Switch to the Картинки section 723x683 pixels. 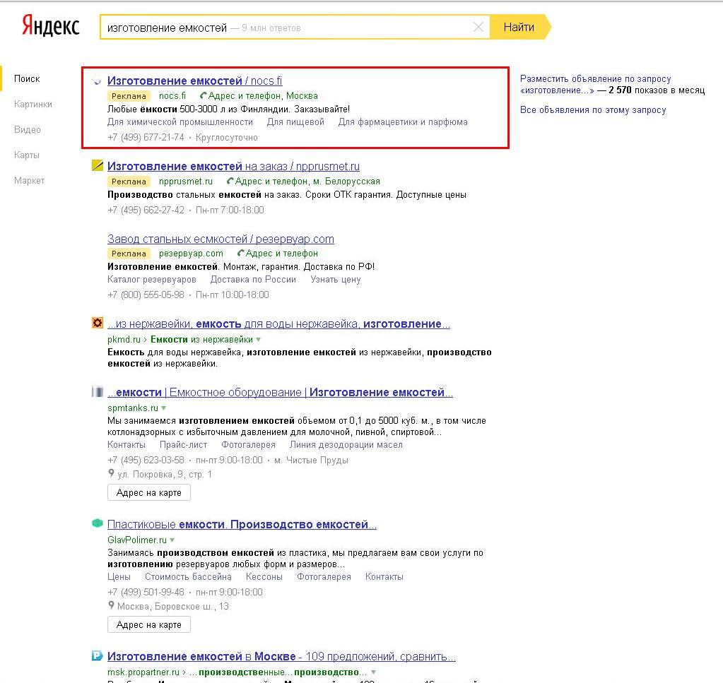(33, 105)
